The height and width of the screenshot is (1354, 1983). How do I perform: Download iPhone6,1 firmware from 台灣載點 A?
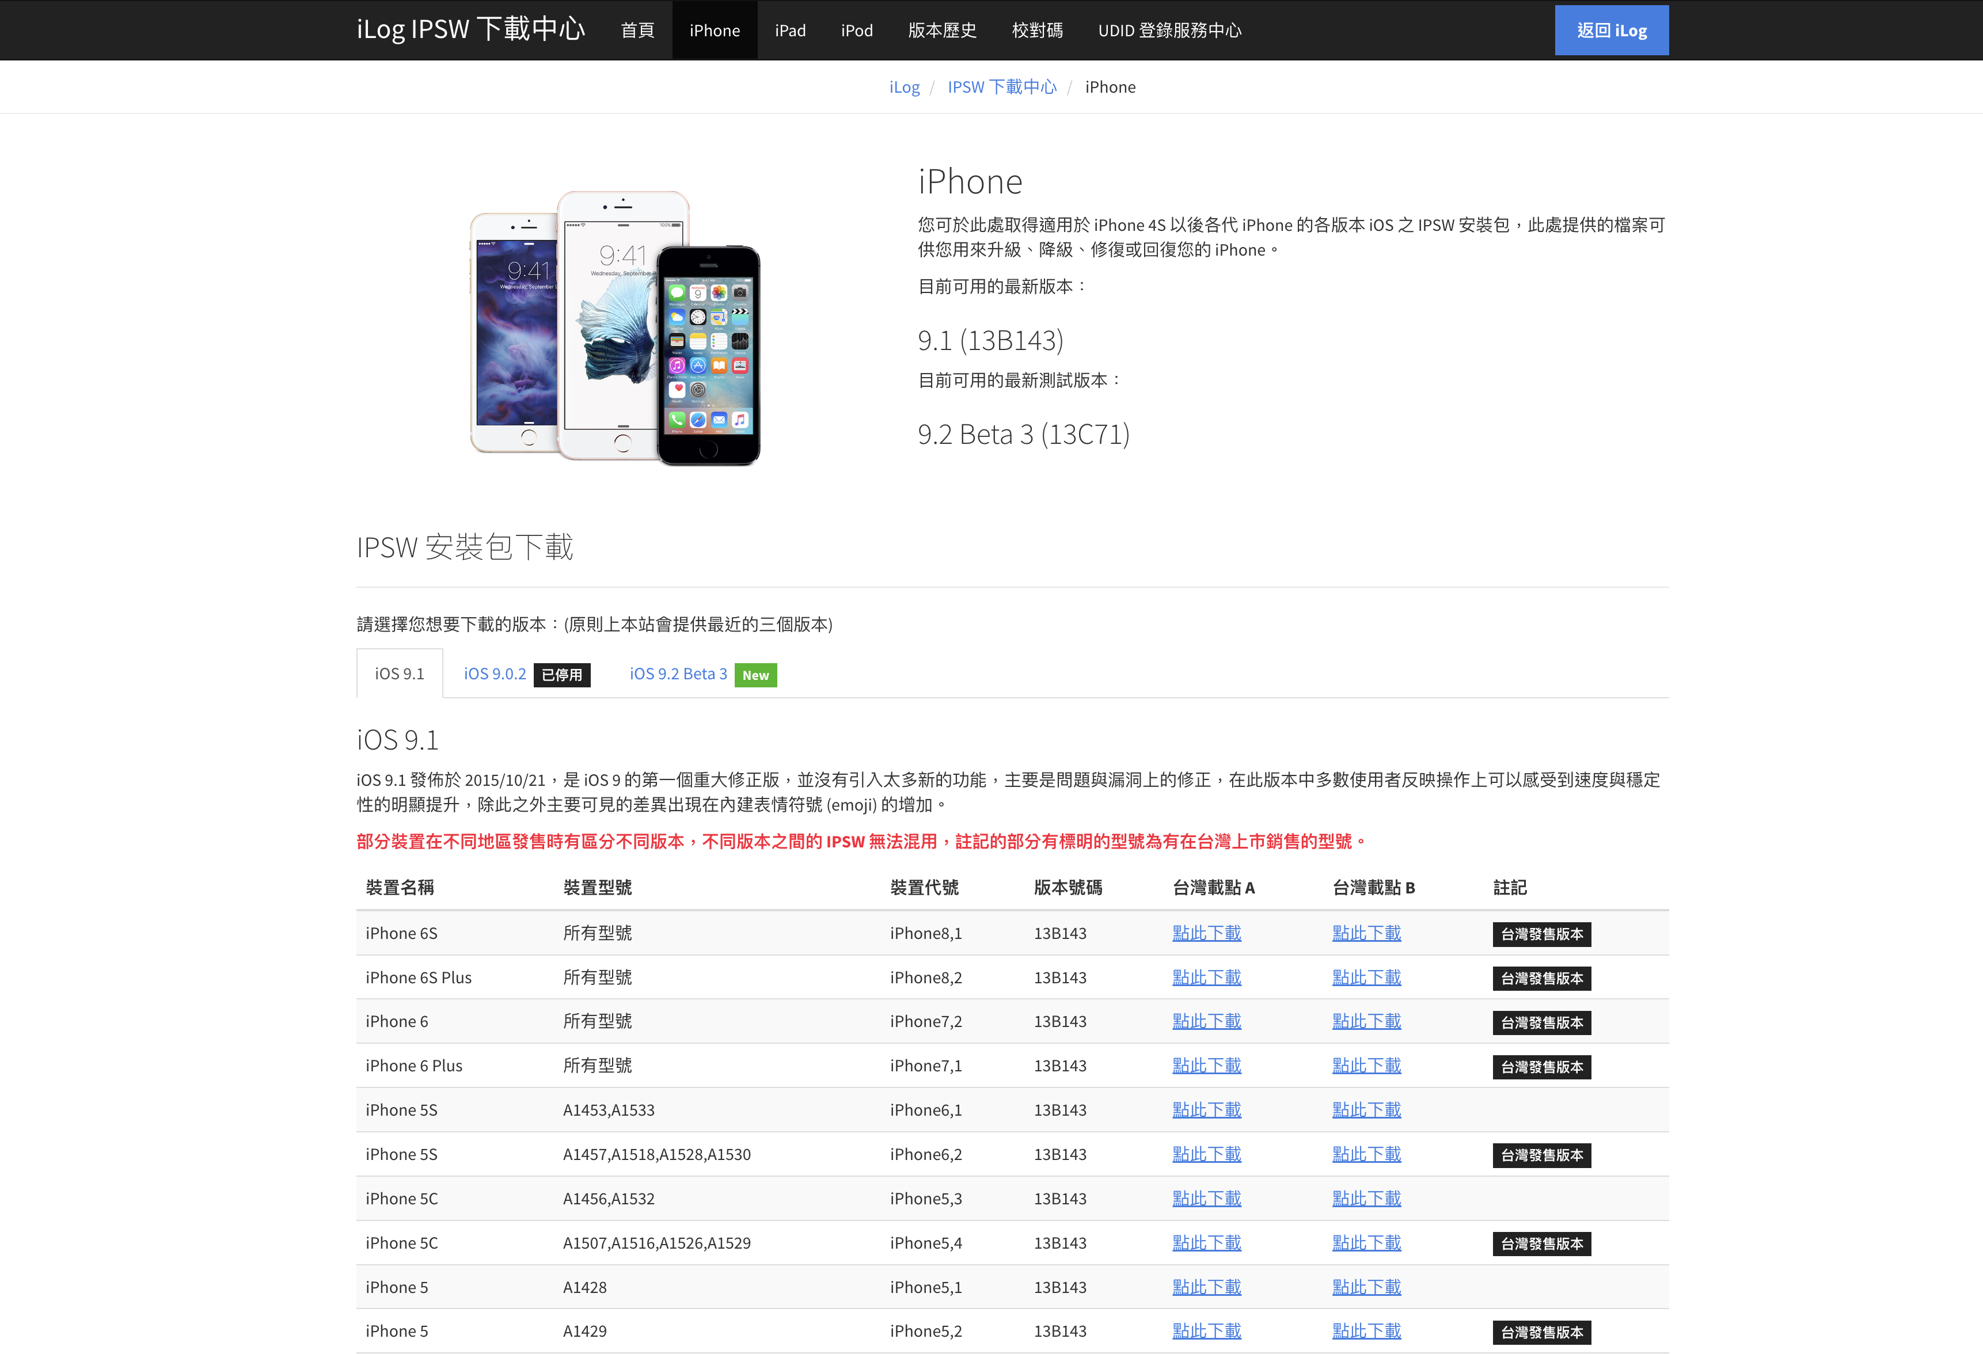pyautogui.click(x=1206, y=1110)
